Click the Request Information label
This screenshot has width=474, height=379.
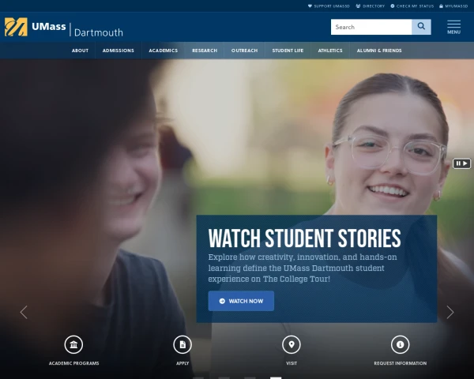[401, 363]
